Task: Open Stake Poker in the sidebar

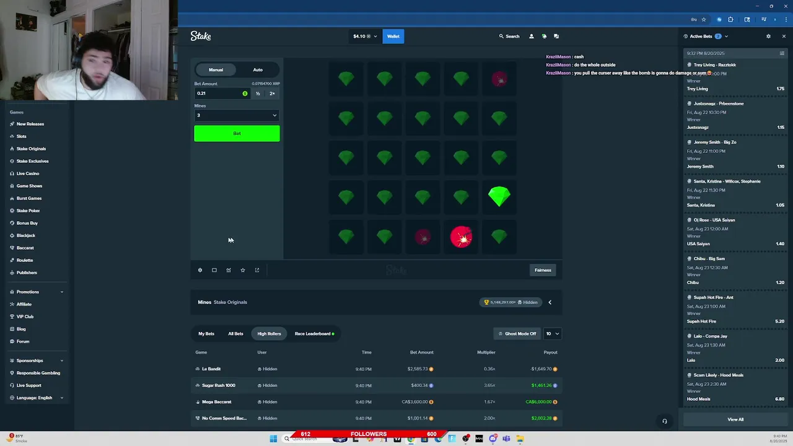Action: tap(28, 211)
